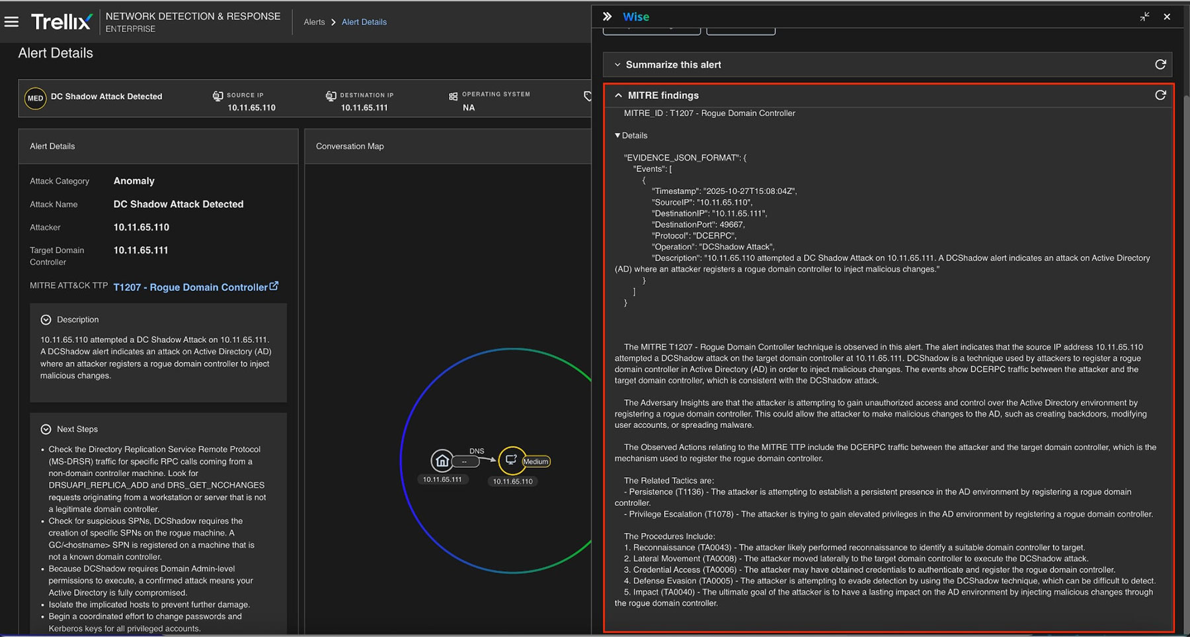The height and width of the screenshot is (637, 1190).
Task: Click the Medium label on the conversation map
Action: coord(535,462)
